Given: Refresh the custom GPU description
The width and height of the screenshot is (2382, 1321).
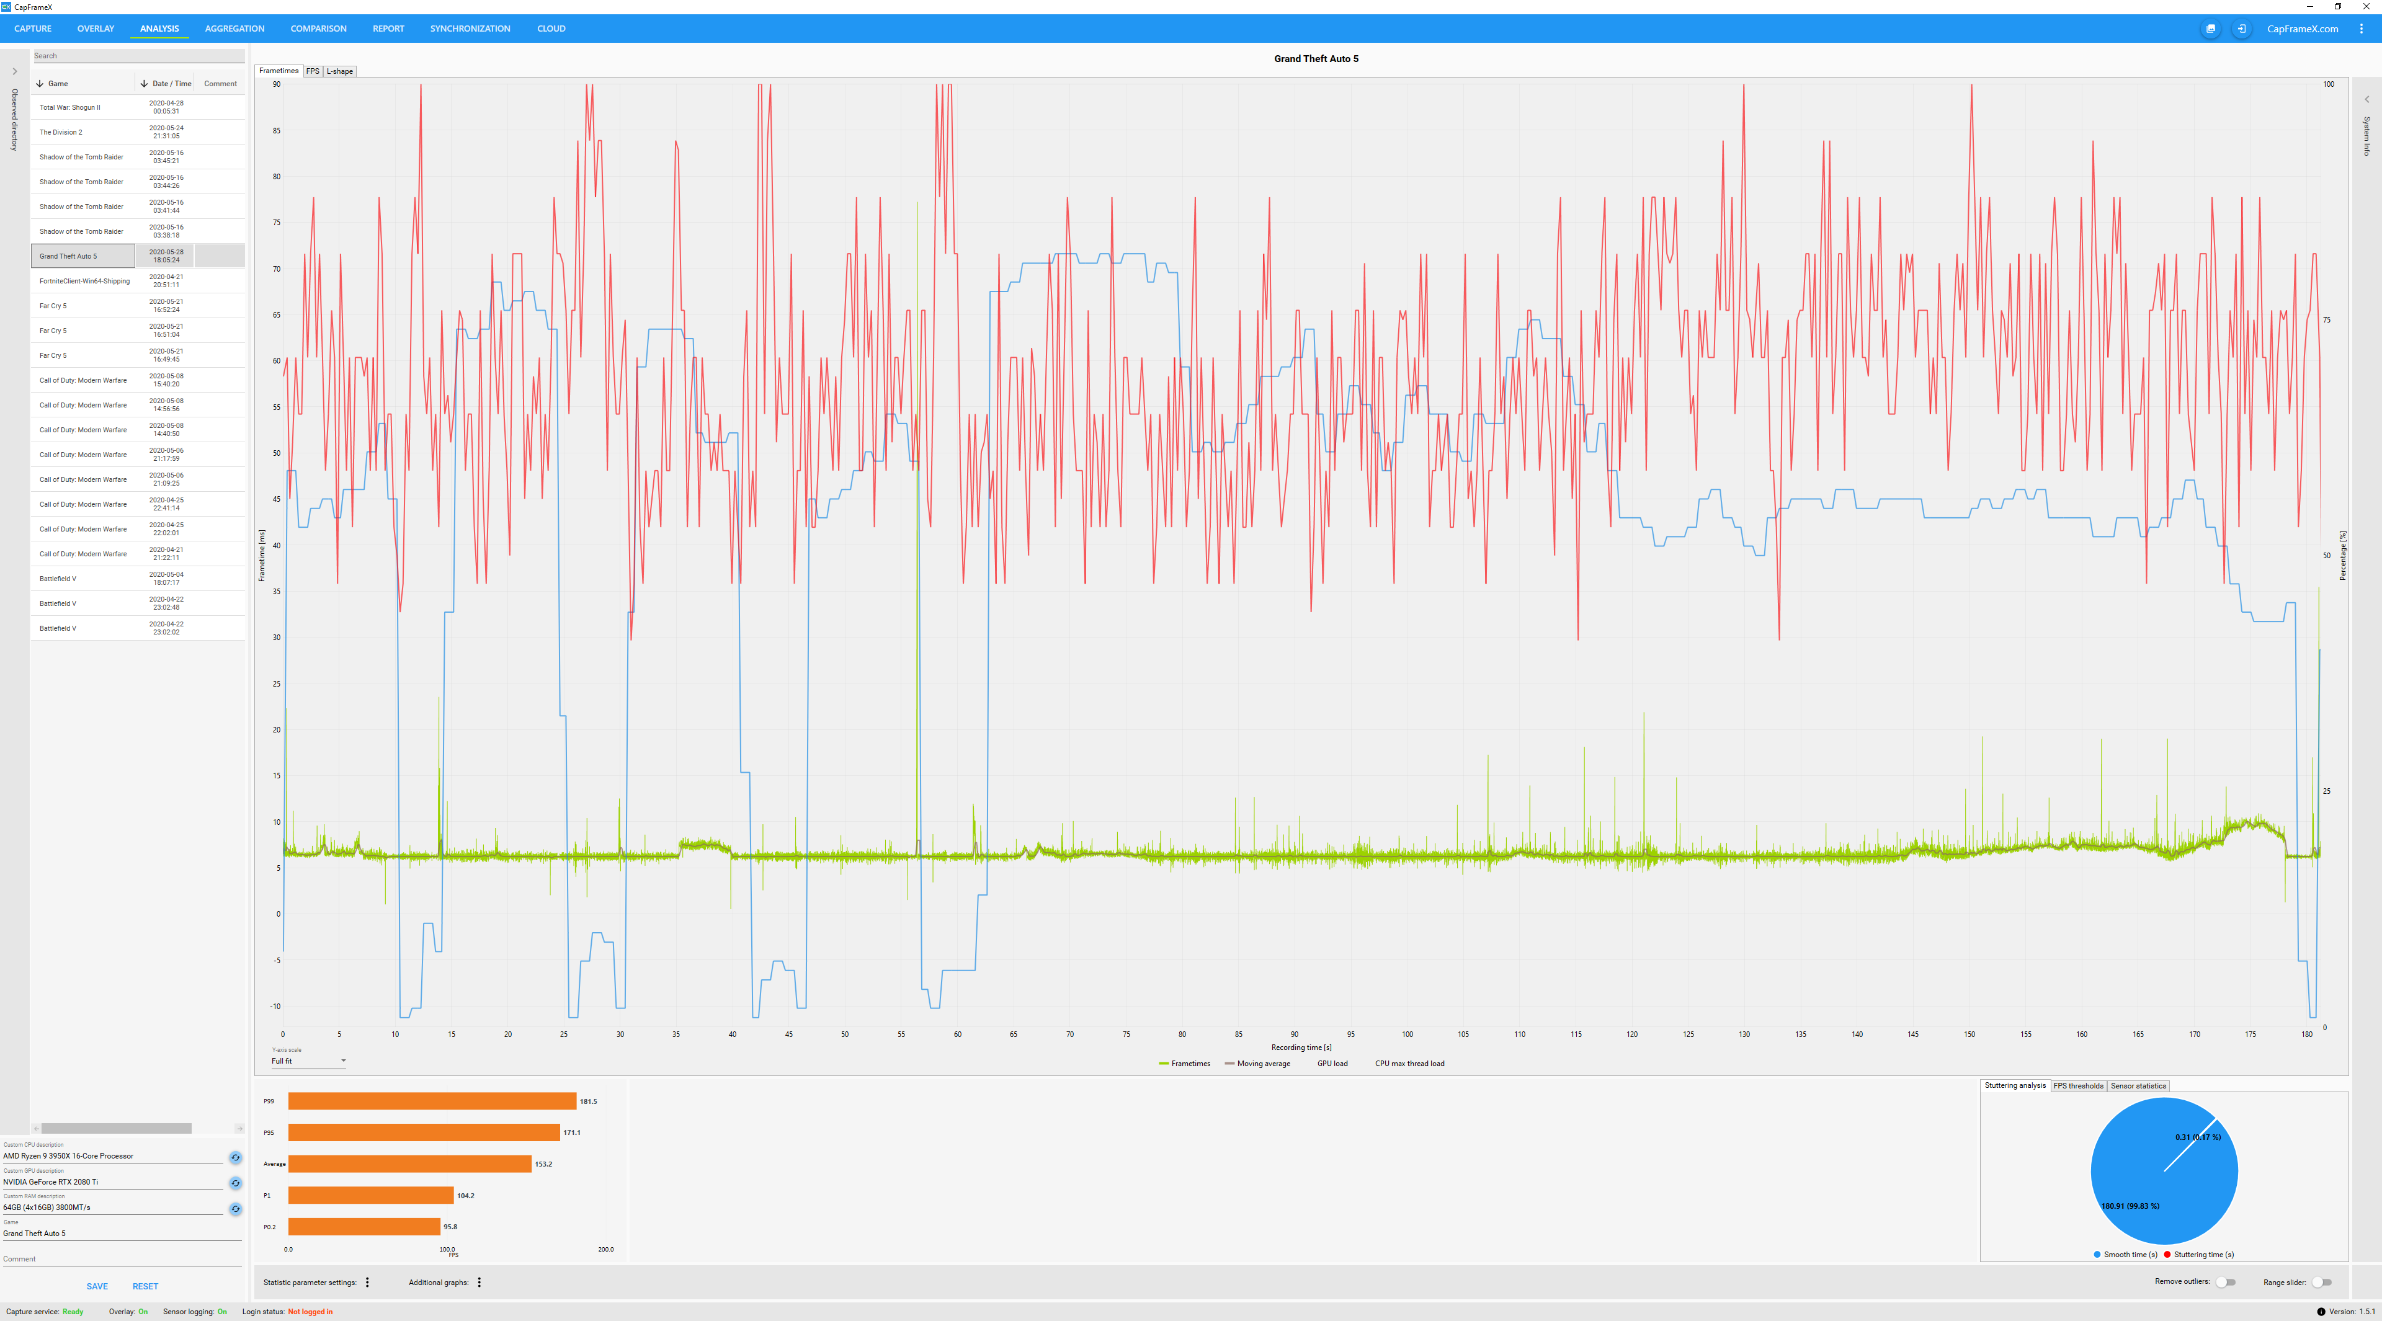Looking at the screenshot, I should (236, 1183).
